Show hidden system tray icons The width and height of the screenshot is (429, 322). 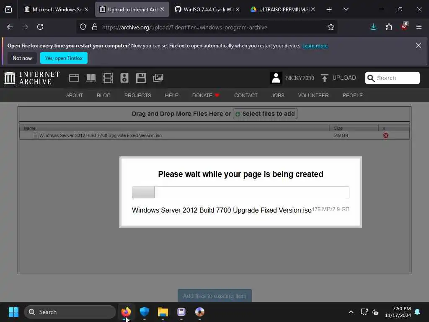351,312
